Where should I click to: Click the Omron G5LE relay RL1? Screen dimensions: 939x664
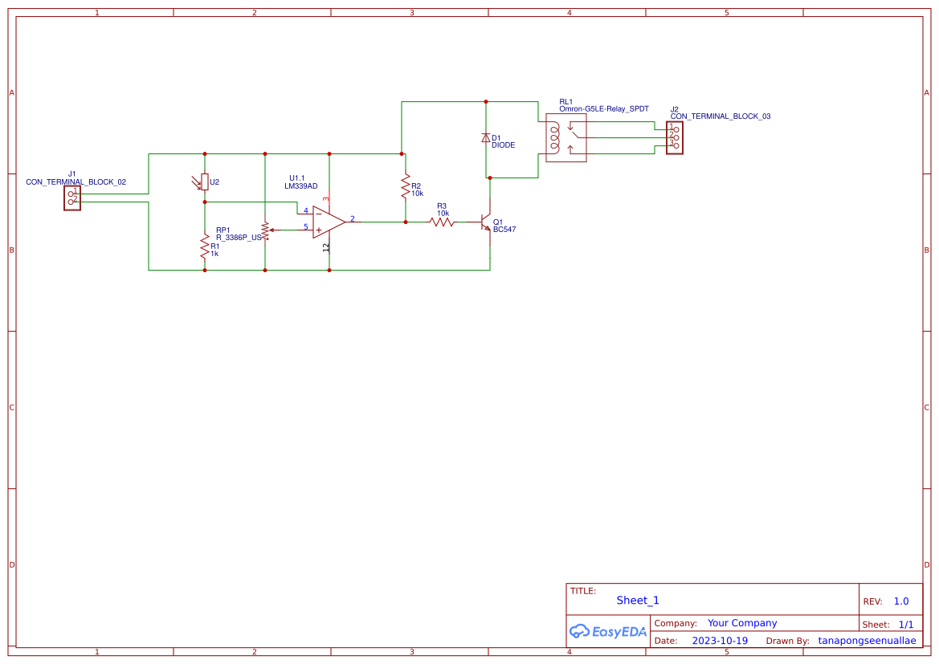tap(565, 138)
